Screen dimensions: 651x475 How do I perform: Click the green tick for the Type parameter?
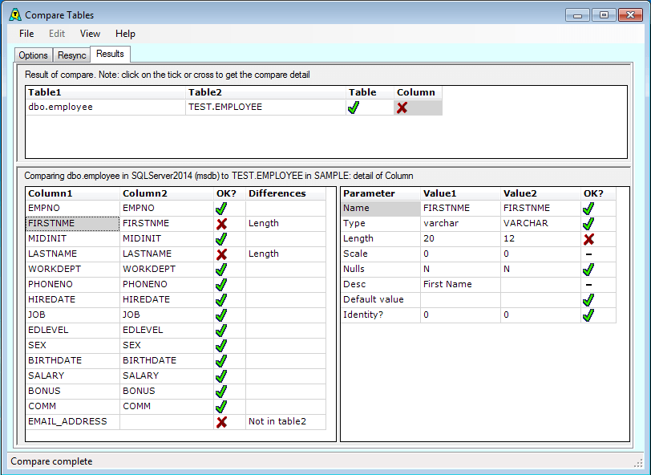pyautogui.click(x=588, y=224)
